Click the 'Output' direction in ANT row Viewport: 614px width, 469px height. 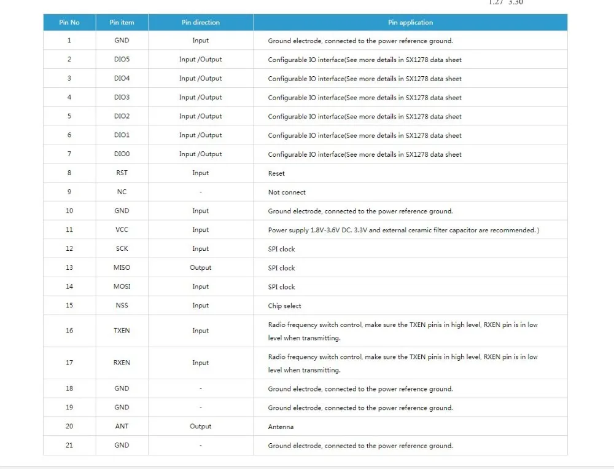(201, 426)
